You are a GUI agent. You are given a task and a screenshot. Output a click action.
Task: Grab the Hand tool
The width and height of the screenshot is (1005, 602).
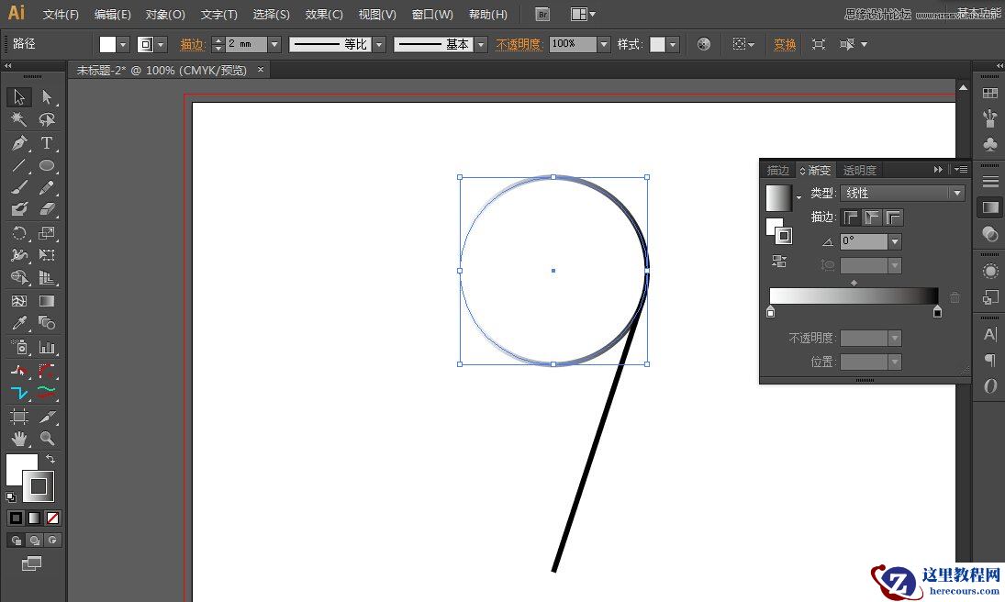tap(21, 440)
